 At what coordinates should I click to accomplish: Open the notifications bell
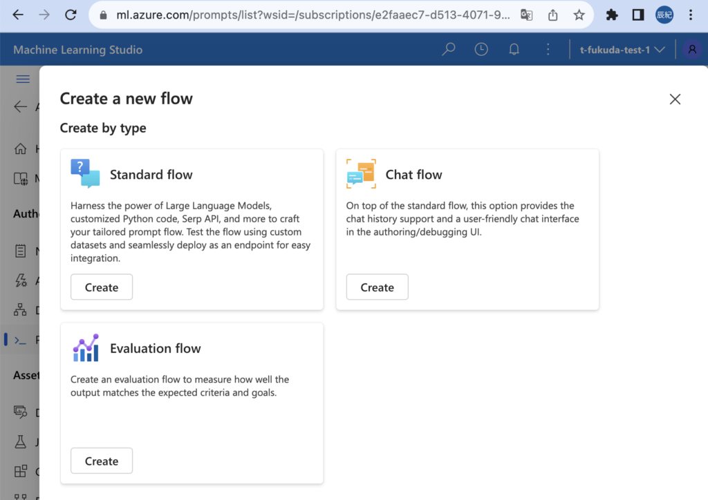point(514,50)
